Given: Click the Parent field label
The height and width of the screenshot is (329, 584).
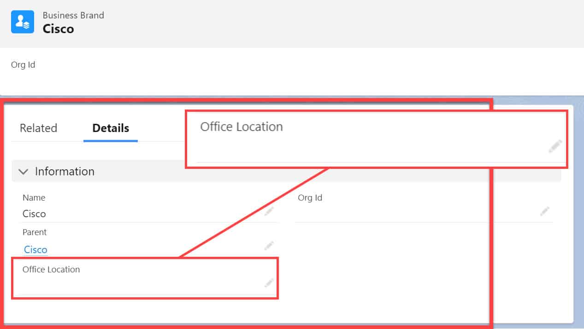Looking at the screenshot, I should click(34, 232).
